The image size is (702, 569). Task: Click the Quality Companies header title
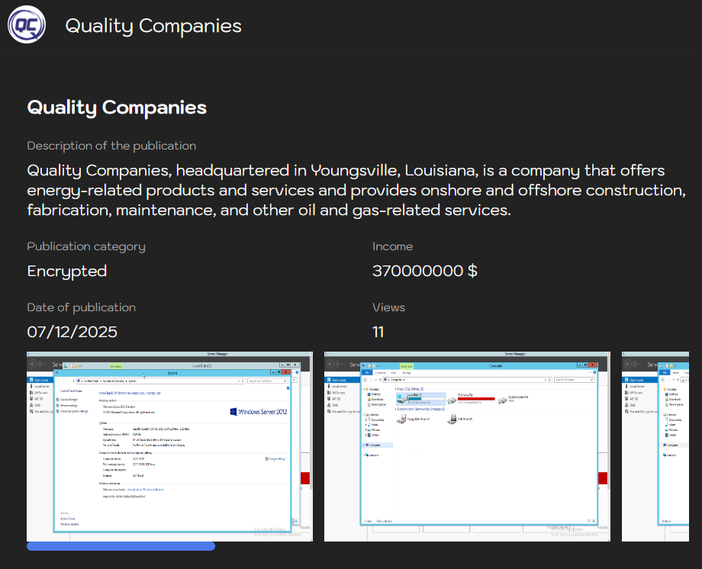[153, 26]
